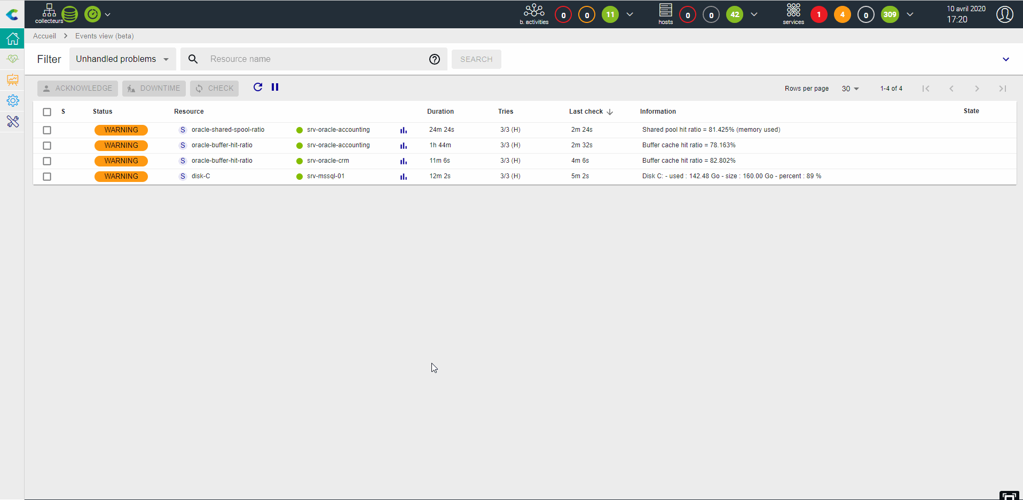Expand the services summary chevron
Image resolution: width=1023 pixels, height=500 pixels.
(x=910, y=14)
